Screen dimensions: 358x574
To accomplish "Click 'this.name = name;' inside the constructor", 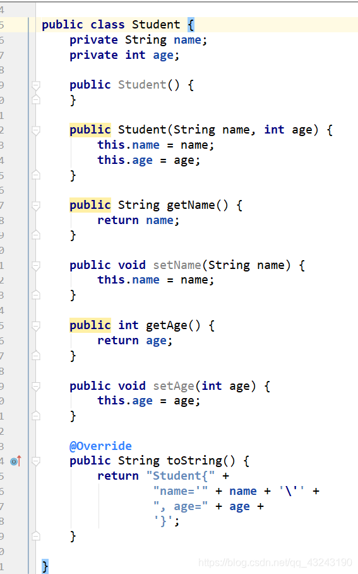I will click(155, 145).
